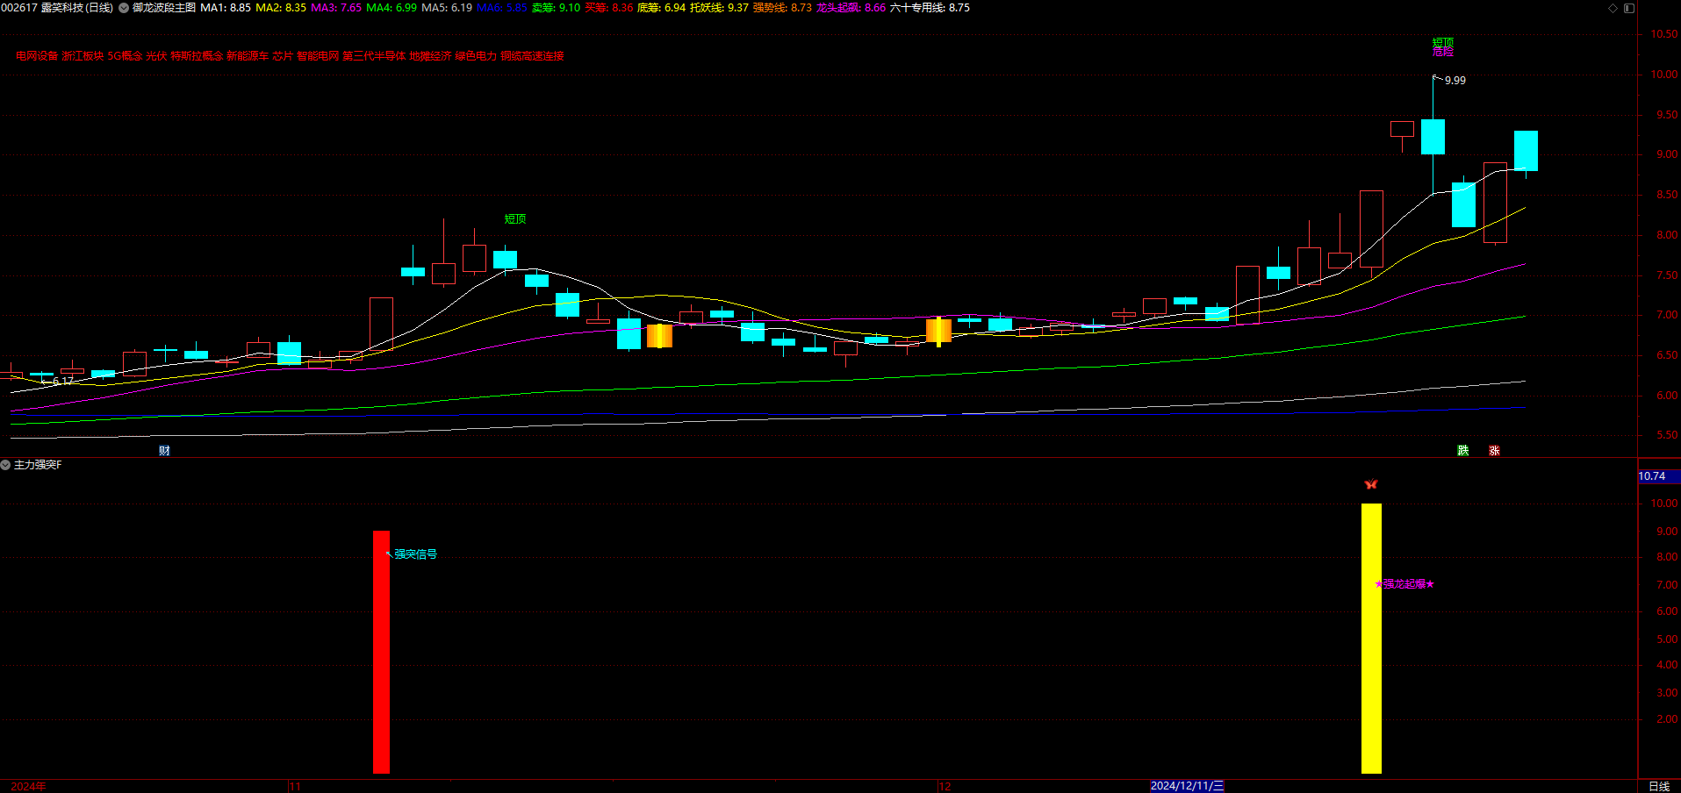1681x793 pixels.
Task: Click the 芯片 concept tag
Action: pyautogui.click(x=283, y=56)
